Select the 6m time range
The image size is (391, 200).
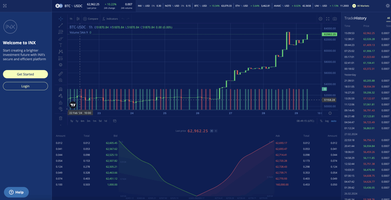coord(82,121)
